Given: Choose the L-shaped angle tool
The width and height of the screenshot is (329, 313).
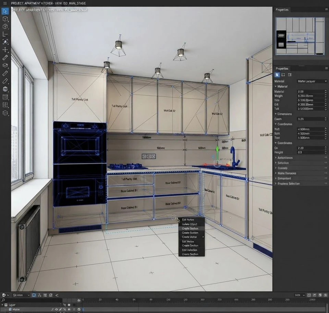Looking at the screenshot, I should tap(5, 34).
